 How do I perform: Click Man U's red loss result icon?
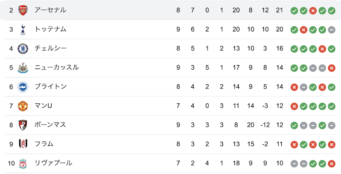[x=294, y=106]
